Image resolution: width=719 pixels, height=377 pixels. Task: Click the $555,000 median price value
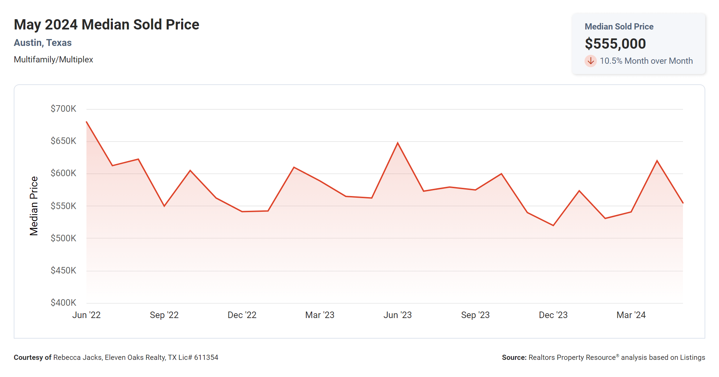point(615,44)
